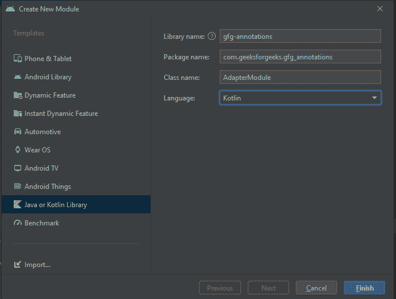
Task: Click the Language dropdown arrow
Action: tap(374, 98)
